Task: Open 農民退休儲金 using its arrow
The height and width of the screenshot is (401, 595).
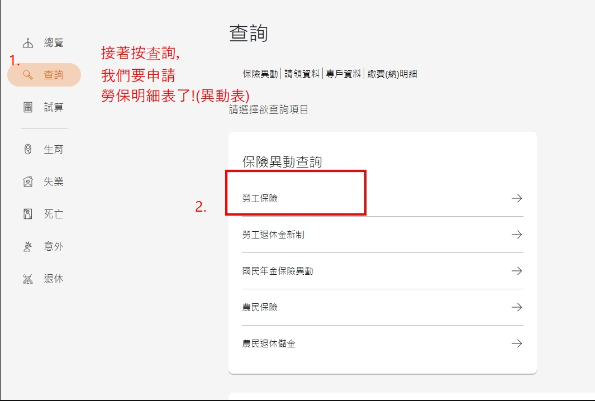Action: coord(516,343)
